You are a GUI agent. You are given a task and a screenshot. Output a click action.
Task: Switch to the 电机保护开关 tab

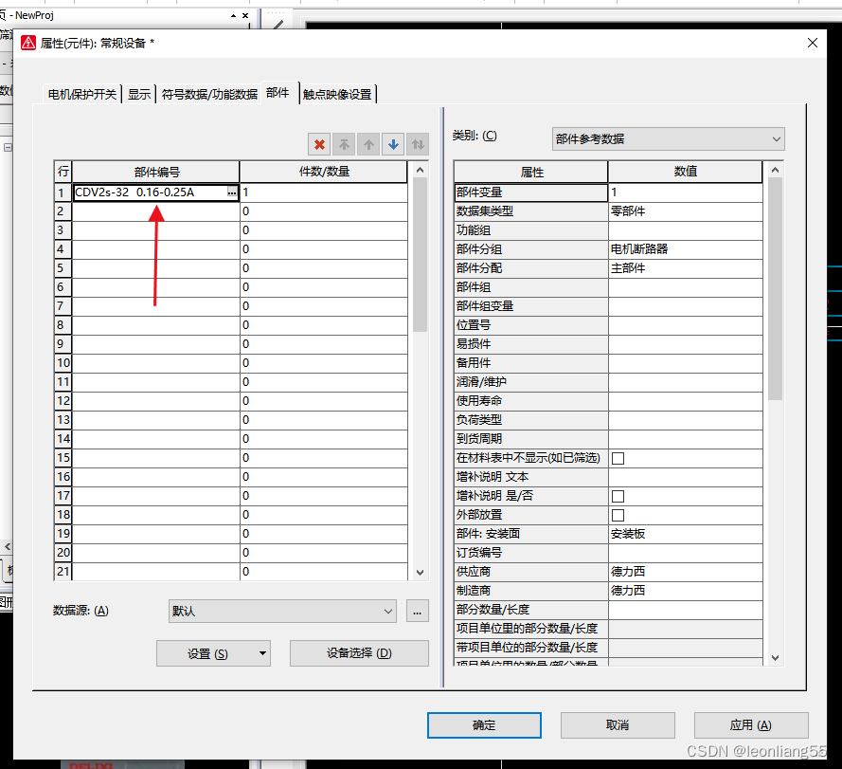click(83, 94)
